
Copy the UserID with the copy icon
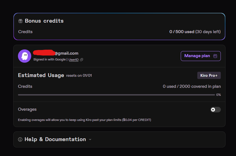tap(82, 60)
